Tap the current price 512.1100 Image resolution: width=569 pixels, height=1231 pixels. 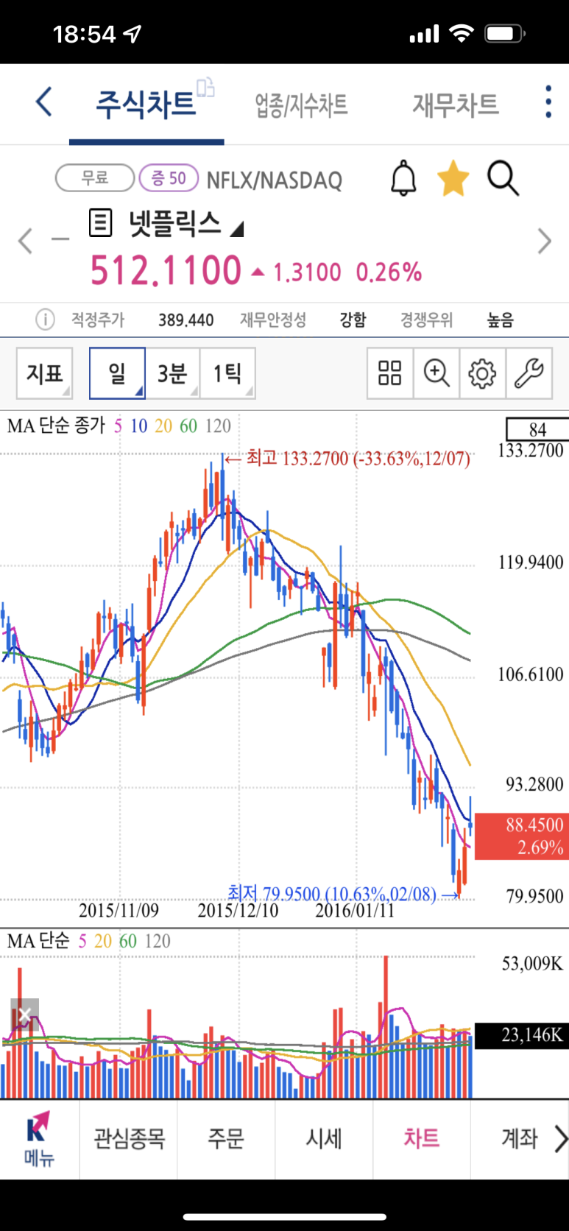[x=166, y=270]
